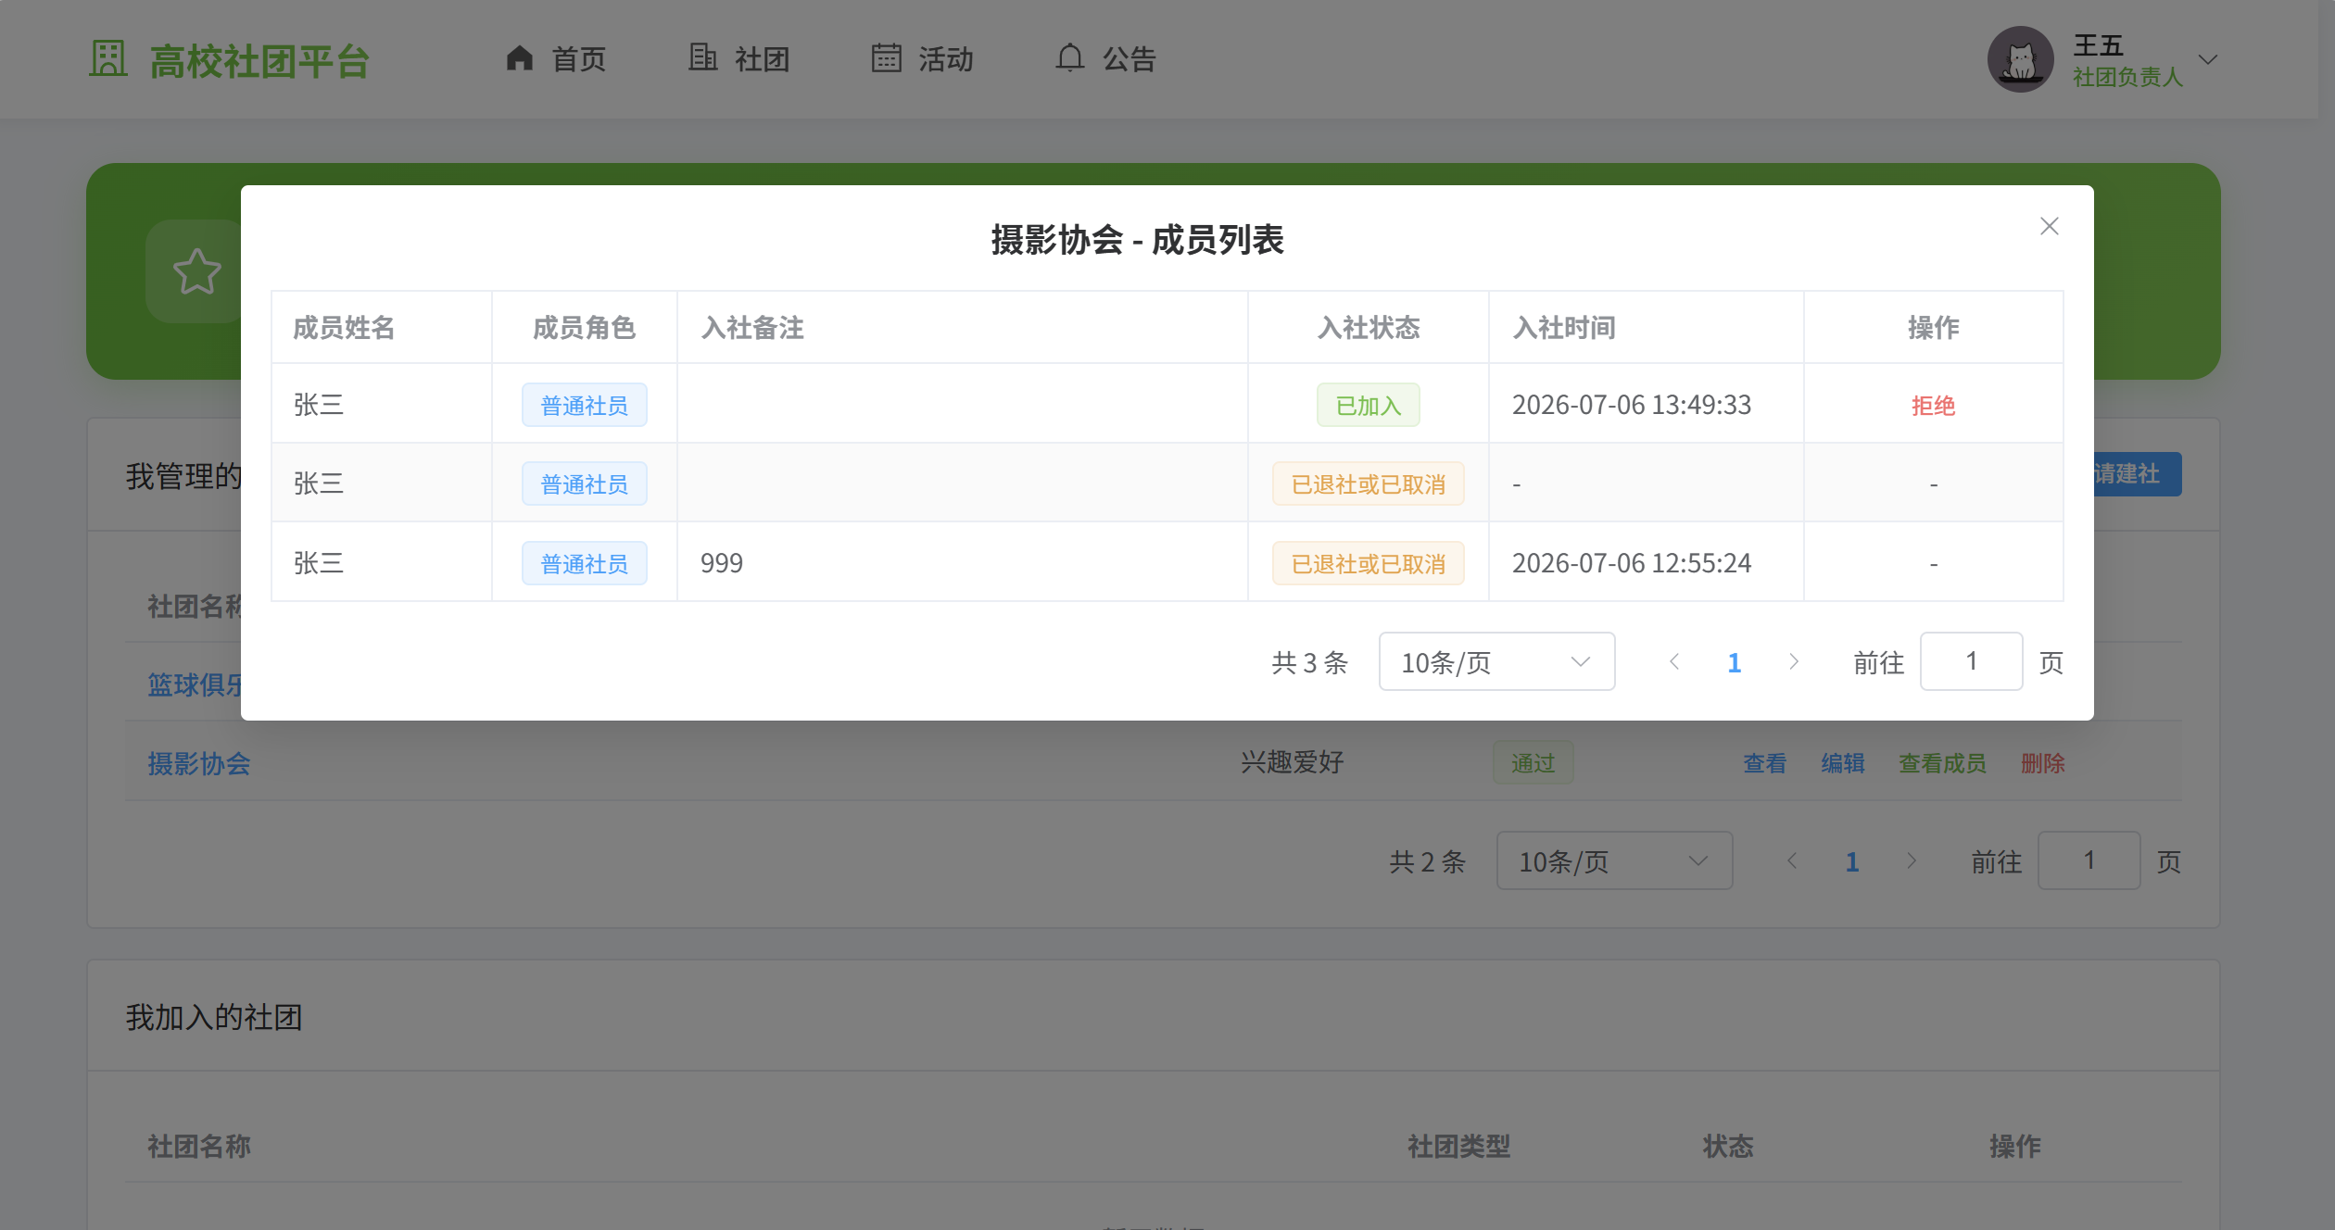Screen dimensions: 2335x1230
Task: Click the 摄影协会 - 成员列表 dialog title
Action: click(x=1137, y=239)
